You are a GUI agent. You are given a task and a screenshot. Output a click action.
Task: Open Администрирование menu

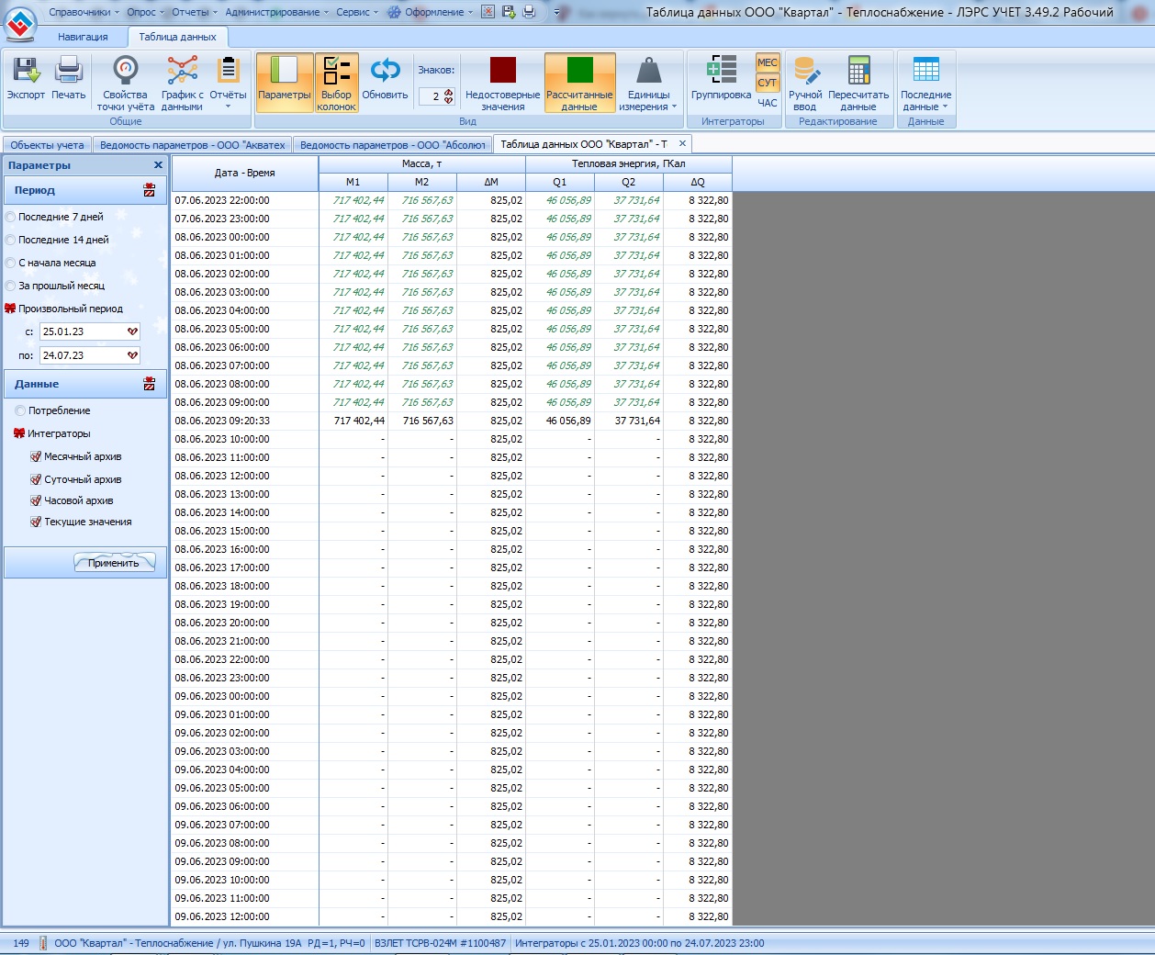pos(276,12)
